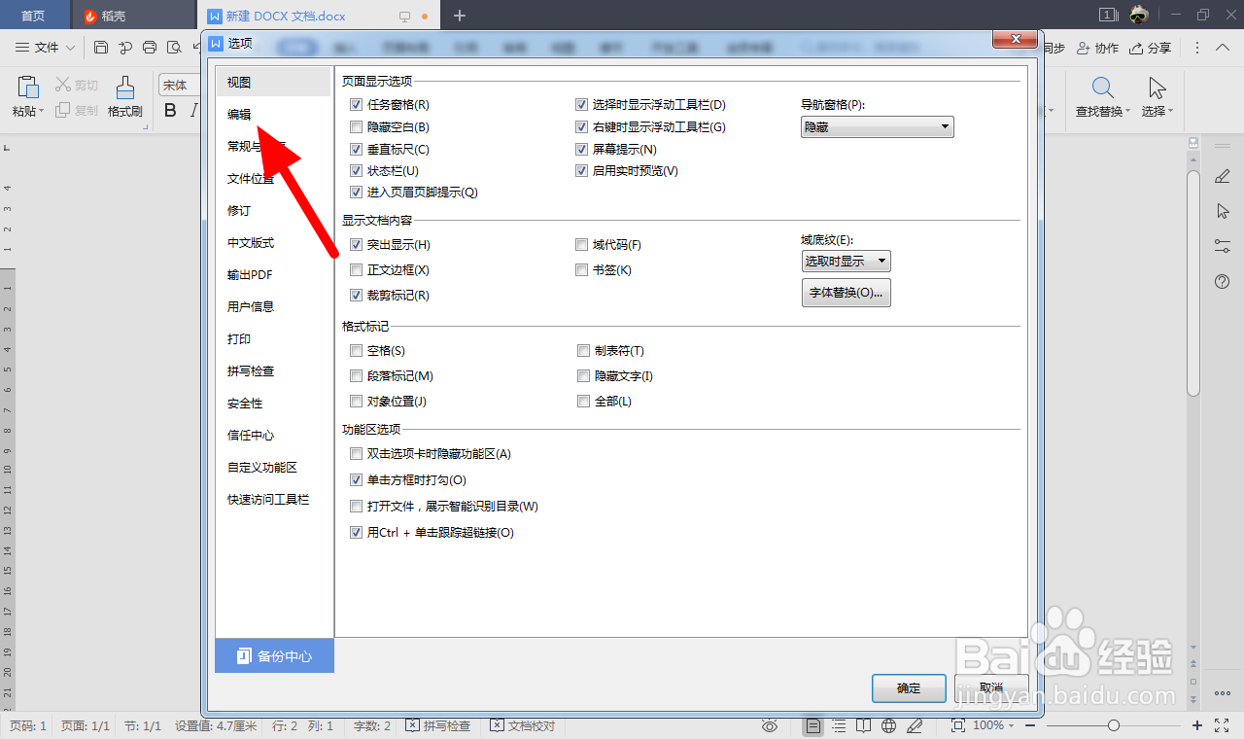Viewport: 1244px width, 739px height.
Task: Switch to the 首页 tab
Action: tap(34, 16)
